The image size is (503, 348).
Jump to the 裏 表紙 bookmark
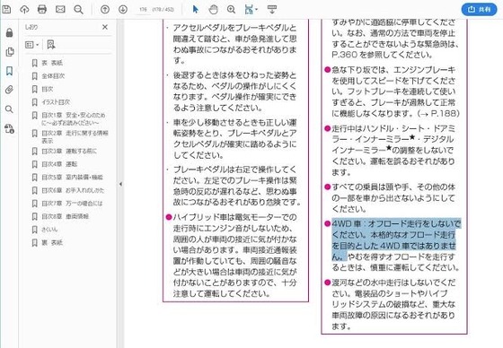[52, 242]
